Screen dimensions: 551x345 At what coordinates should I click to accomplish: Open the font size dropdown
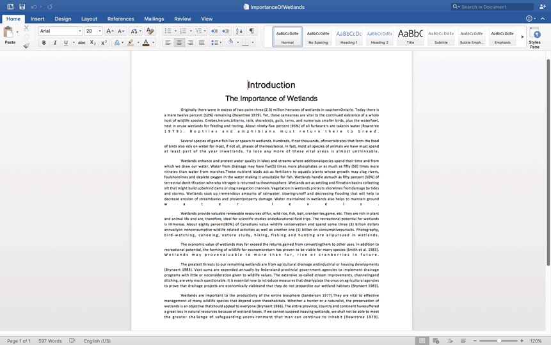(x=100, y=31)
